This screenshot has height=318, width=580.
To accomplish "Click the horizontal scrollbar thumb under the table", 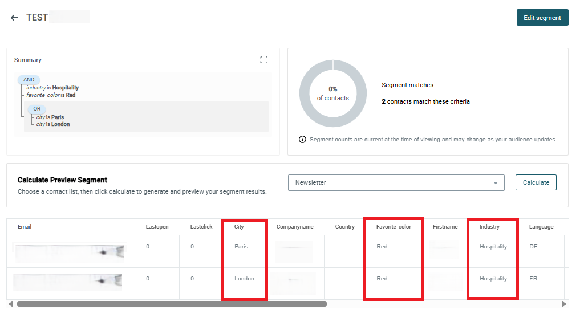I will click(172, 304).
